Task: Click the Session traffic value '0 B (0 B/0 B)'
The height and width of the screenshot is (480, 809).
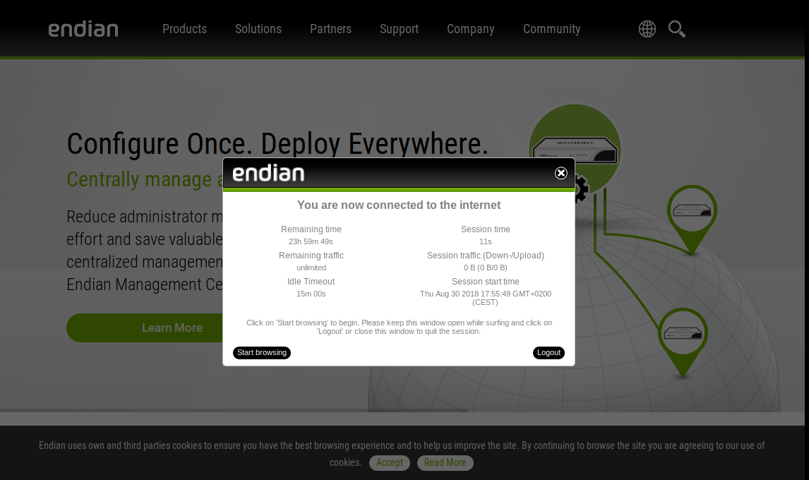Action: [x=486, y=268]
